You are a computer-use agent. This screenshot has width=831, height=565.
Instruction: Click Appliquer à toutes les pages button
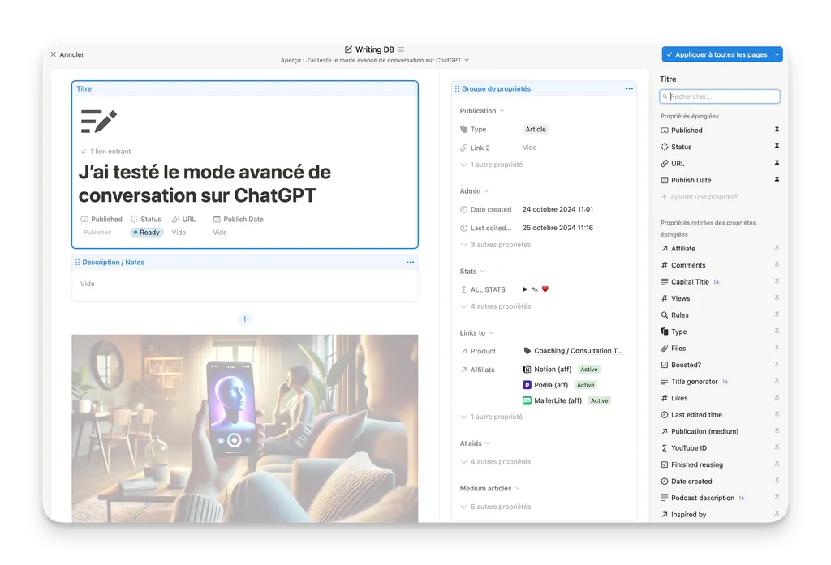pyautogui.click(x=717, y=54)
